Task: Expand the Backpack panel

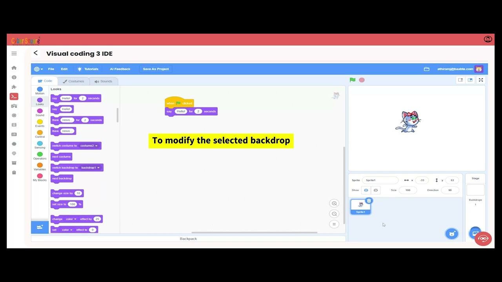Action: [x=188, y=239]
